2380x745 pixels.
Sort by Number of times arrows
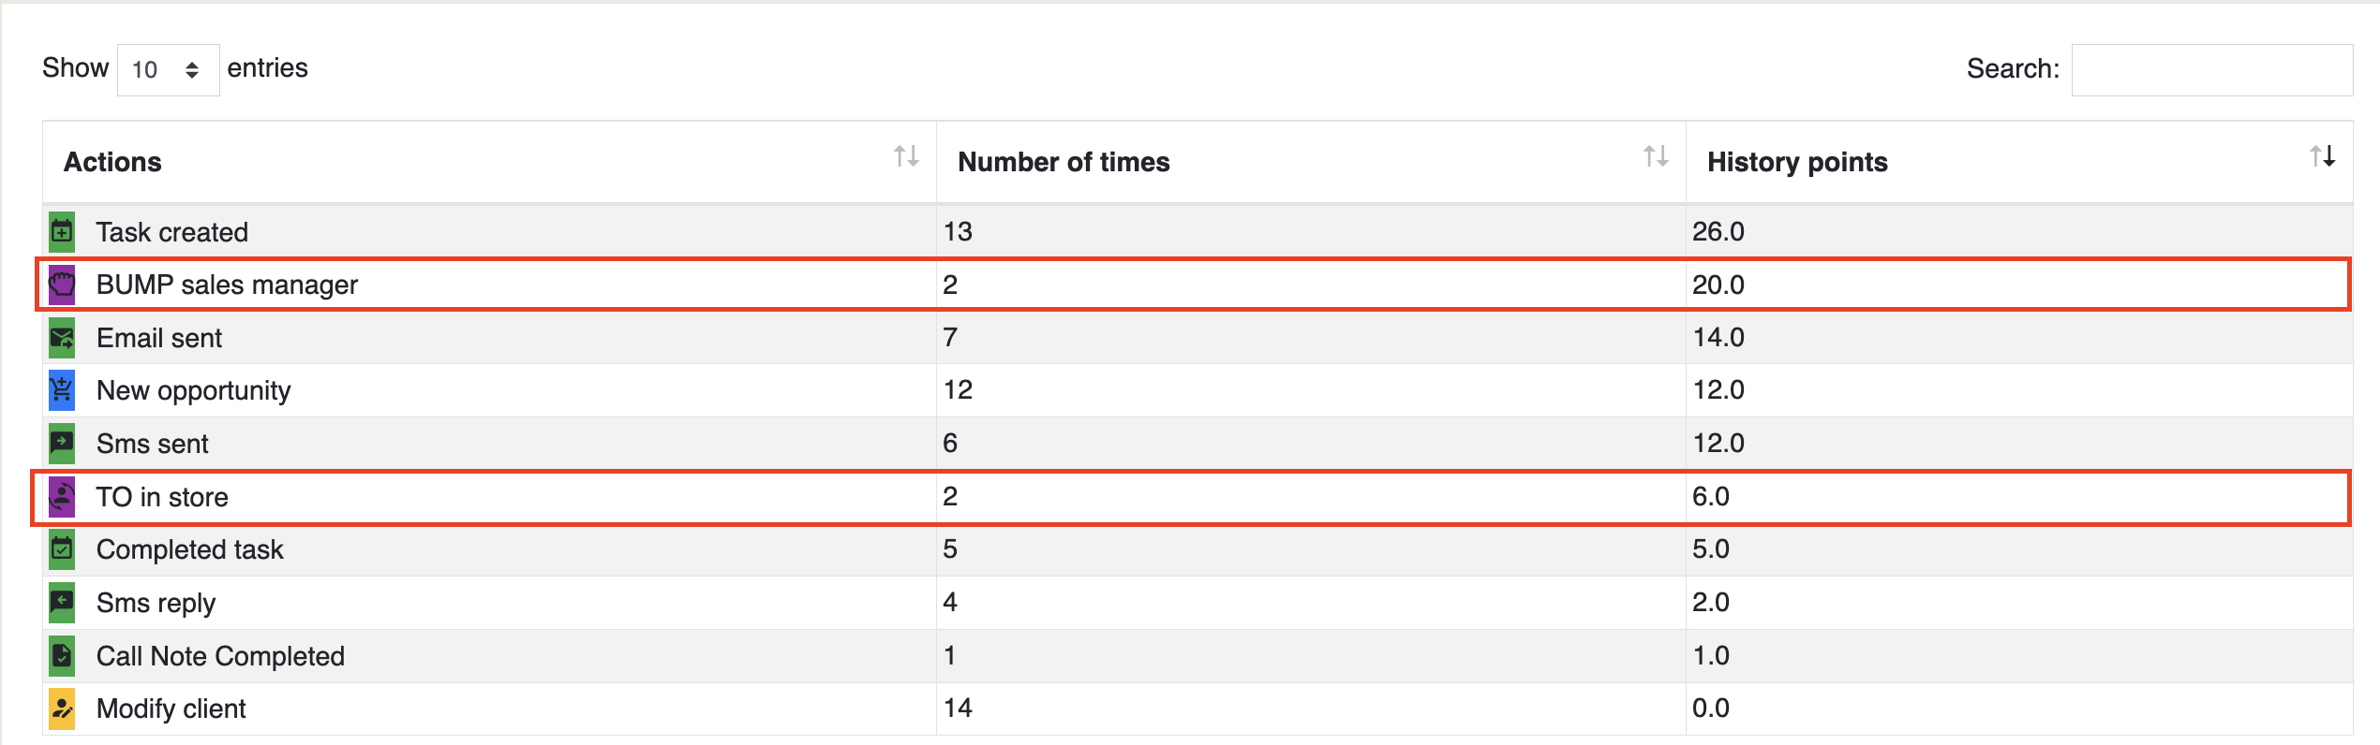tap(1655, 156)
